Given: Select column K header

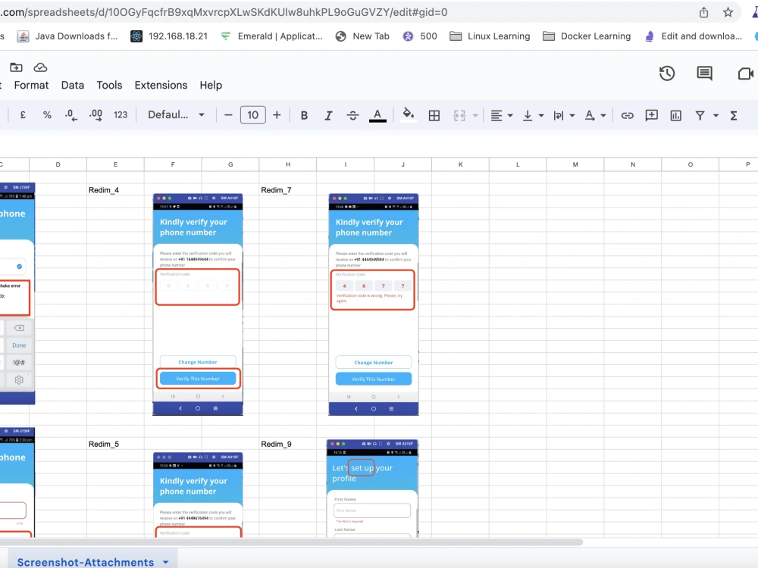Looking at the screenshot, I should [x=460, y=164].
